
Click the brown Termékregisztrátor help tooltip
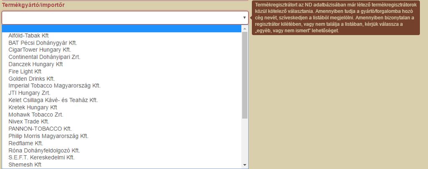click(336, 18)
